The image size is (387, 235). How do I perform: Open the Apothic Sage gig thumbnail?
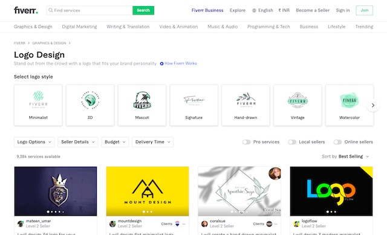pos(239,191)
